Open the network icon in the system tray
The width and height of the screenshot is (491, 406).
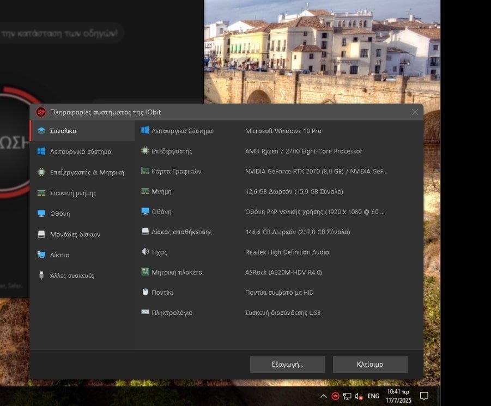(347, 396)
